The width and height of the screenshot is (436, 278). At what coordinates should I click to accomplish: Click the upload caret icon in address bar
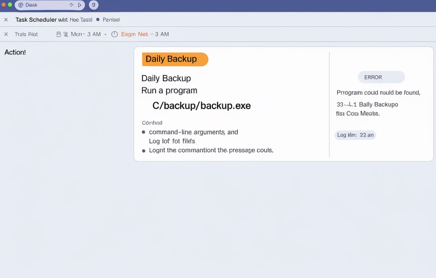[x=71, y=5]
